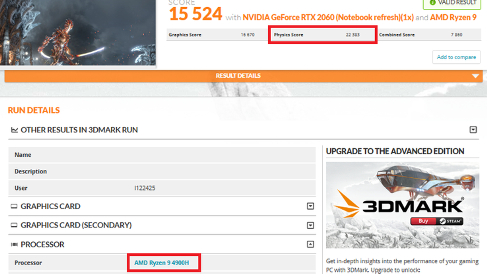This screenshot has height=274, width=487.
Task: Select the Graphics Score value 16 670
Action: click(247, 35)
